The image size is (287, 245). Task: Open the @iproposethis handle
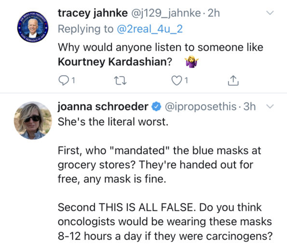(201, 107)
